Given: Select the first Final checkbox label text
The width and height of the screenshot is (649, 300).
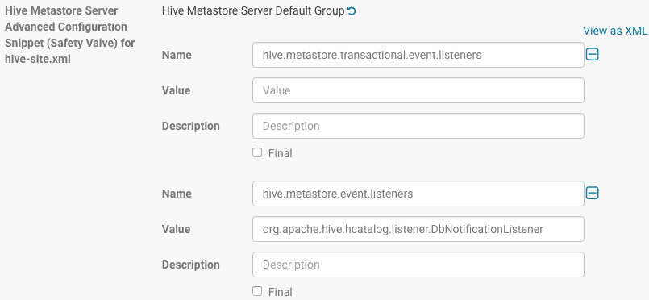Looking at the screenshot, I should [281, 153].
